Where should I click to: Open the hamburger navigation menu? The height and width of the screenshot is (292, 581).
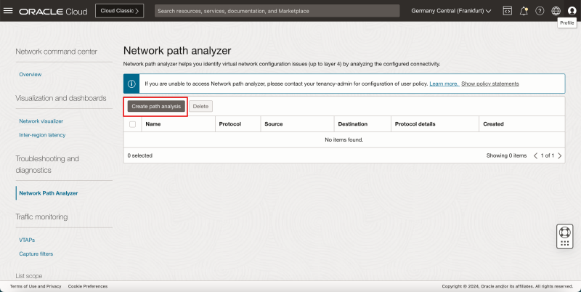[x=9, y=11]
